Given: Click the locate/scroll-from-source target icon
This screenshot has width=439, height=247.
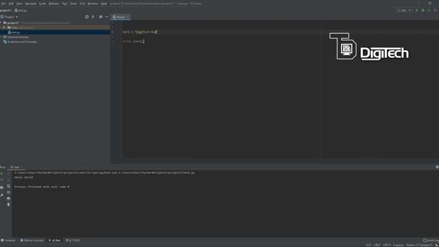Looking at the screenshot, I should coord(87,17).
